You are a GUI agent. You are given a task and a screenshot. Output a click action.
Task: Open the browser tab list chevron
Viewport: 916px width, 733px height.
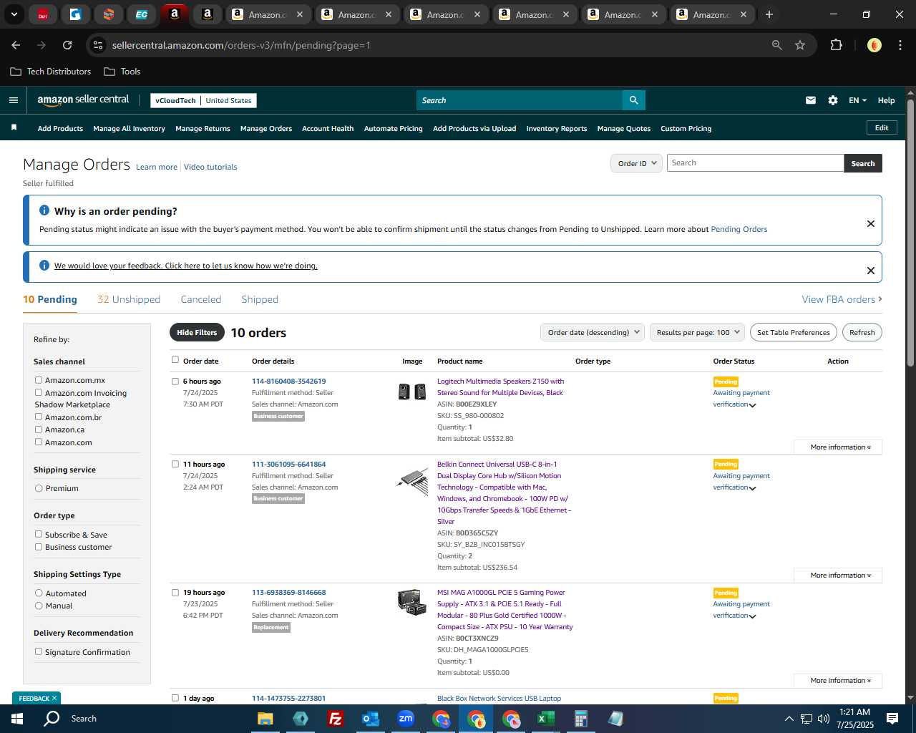coord(14,14)
